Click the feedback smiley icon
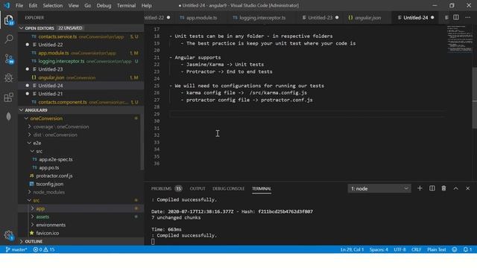This screenshot has height=268, width=477. click(455, 249)
